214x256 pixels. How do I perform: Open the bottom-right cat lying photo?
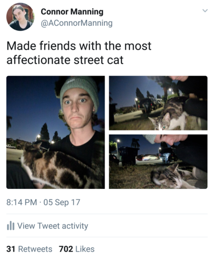click(x=158, y=161)
